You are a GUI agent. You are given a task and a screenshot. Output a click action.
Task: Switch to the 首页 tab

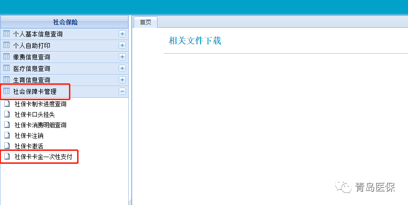coord(145,22)
